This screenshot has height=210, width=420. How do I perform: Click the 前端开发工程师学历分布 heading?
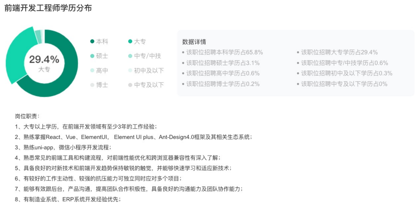[48, 8]
